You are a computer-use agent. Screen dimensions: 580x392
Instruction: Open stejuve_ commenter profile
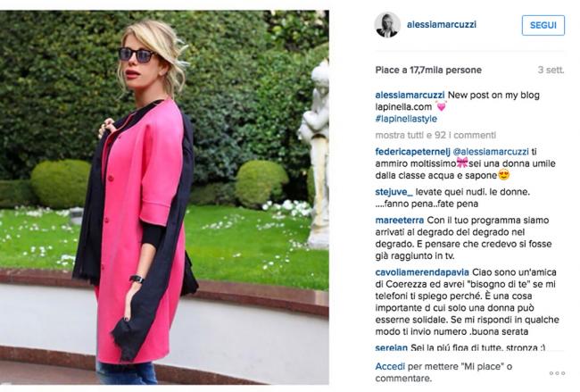[x=394, y=192]
